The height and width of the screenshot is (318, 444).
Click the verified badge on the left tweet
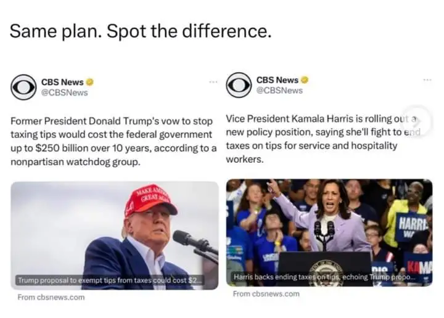click(x=89, y=82)
